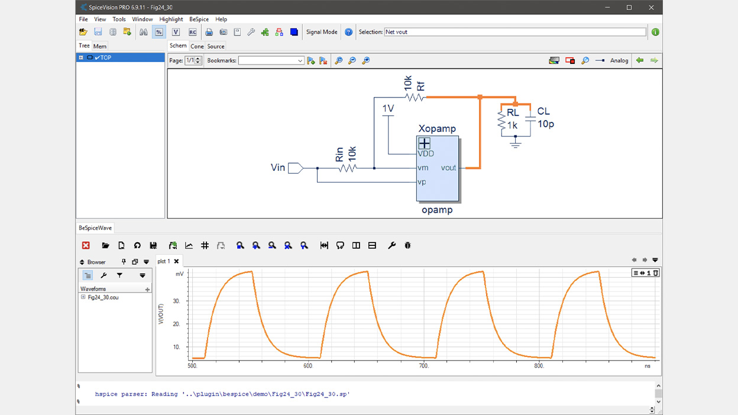Click the Signal Mode button
The image size is (738, 415).
(322, 32)
